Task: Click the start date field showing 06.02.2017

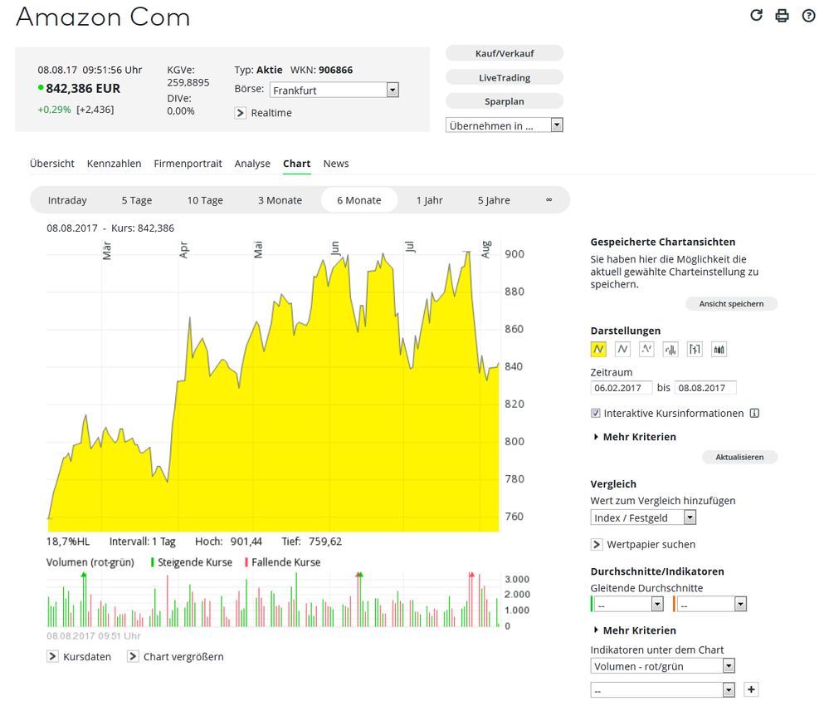Action: [x=621, y=387]
